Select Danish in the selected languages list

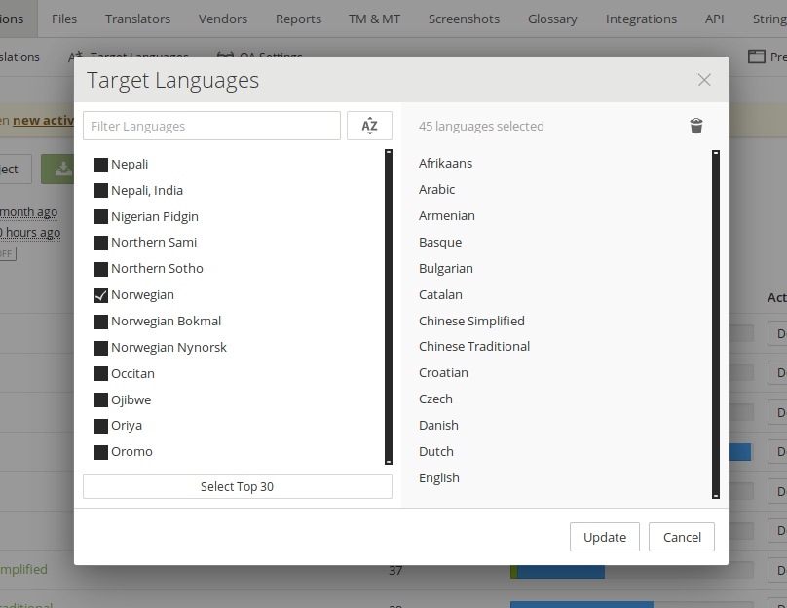click(x=438, y=425)
